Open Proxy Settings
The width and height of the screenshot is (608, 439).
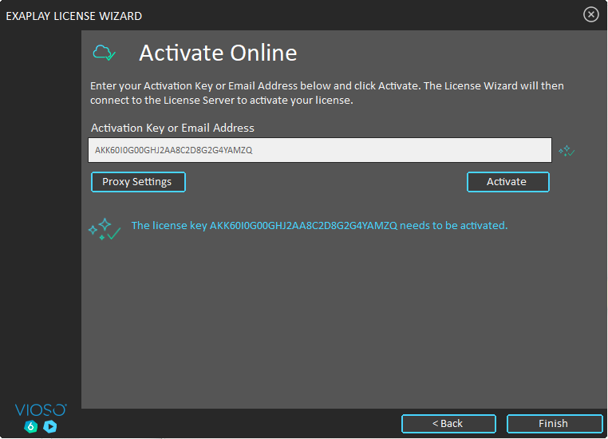point(137,182)
